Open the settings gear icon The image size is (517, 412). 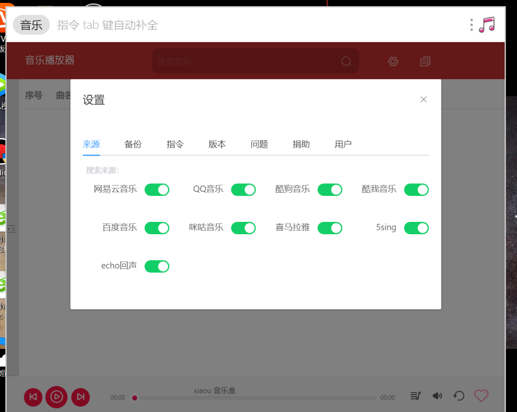point(393,61)
